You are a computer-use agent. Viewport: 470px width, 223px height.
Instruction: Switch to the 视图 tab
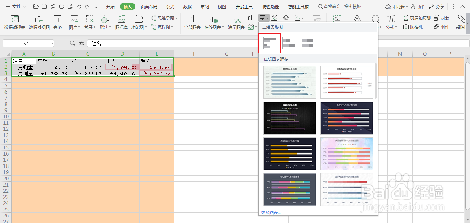[222, 7]
